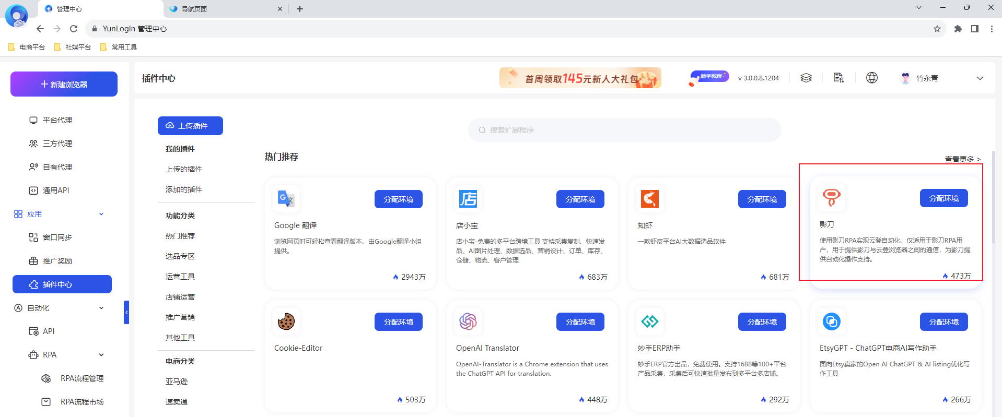Screen dimensions: 1002x417
Task: Open the 影刀 plugin icon
Action: 832,198
